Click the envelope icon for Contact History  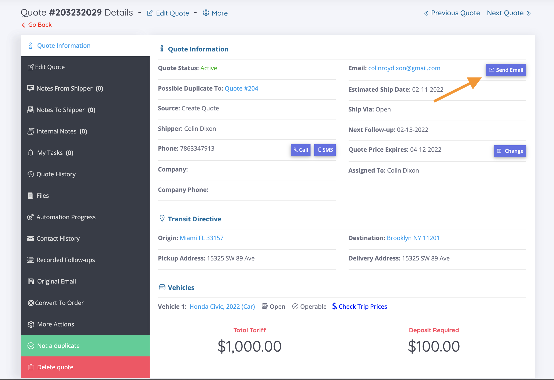[31, 239]
